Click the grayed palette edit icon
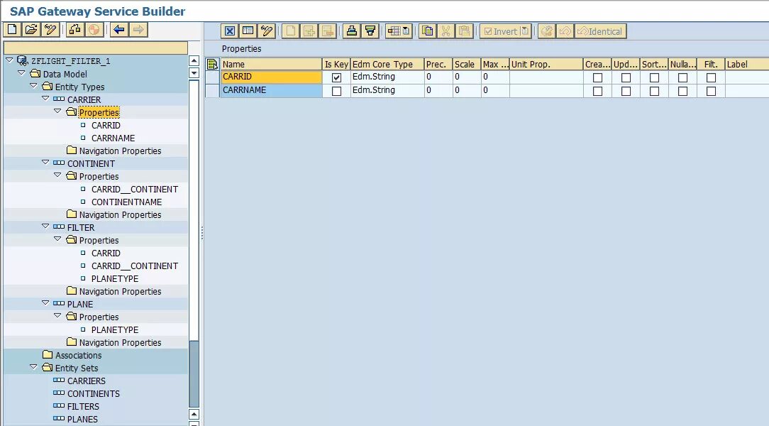 click(x=546, y=31)
